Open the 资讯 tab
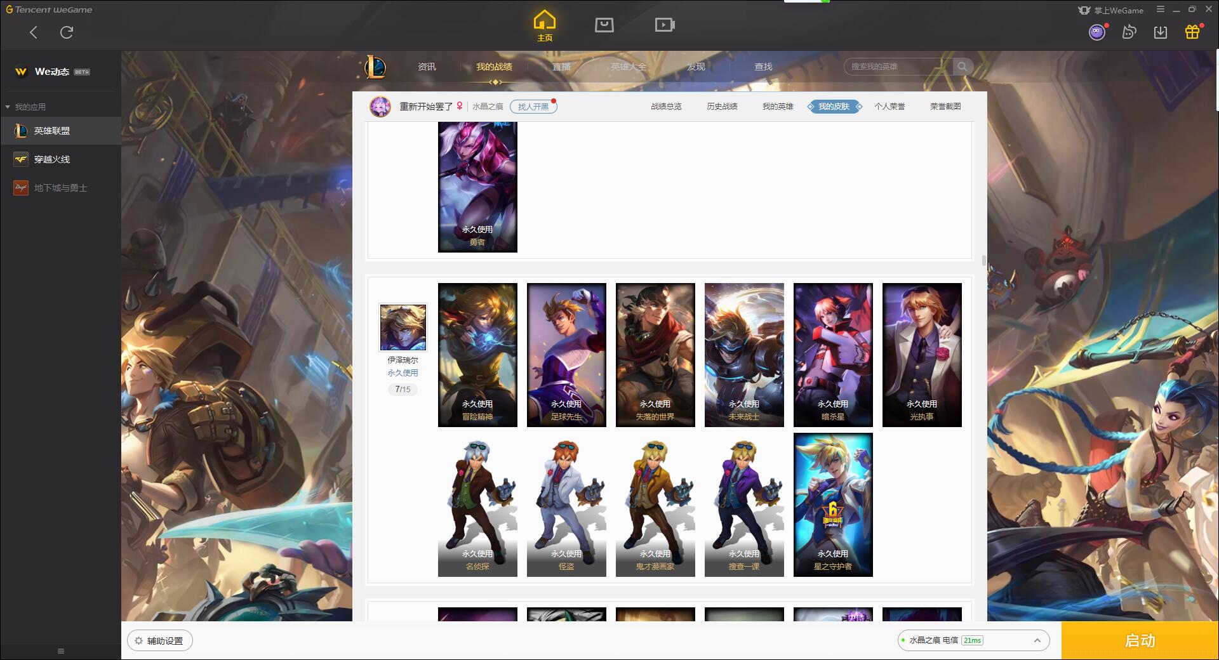The image size is (1219, 660). pyautogui.click(x=427, y=67)
